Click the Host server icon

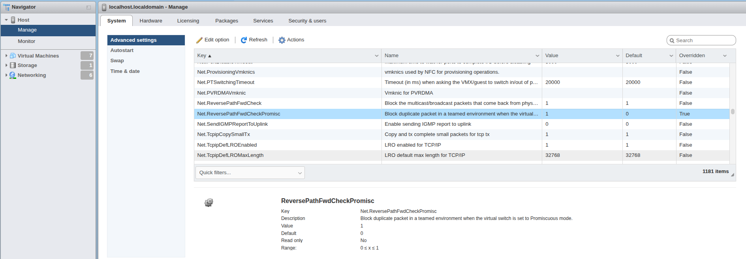pos(13,20)
